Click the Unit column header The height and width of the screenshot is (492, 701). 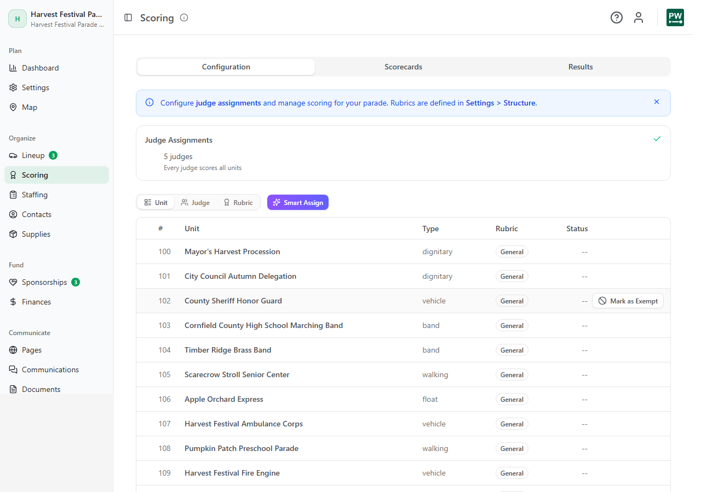tap(192, 229)
